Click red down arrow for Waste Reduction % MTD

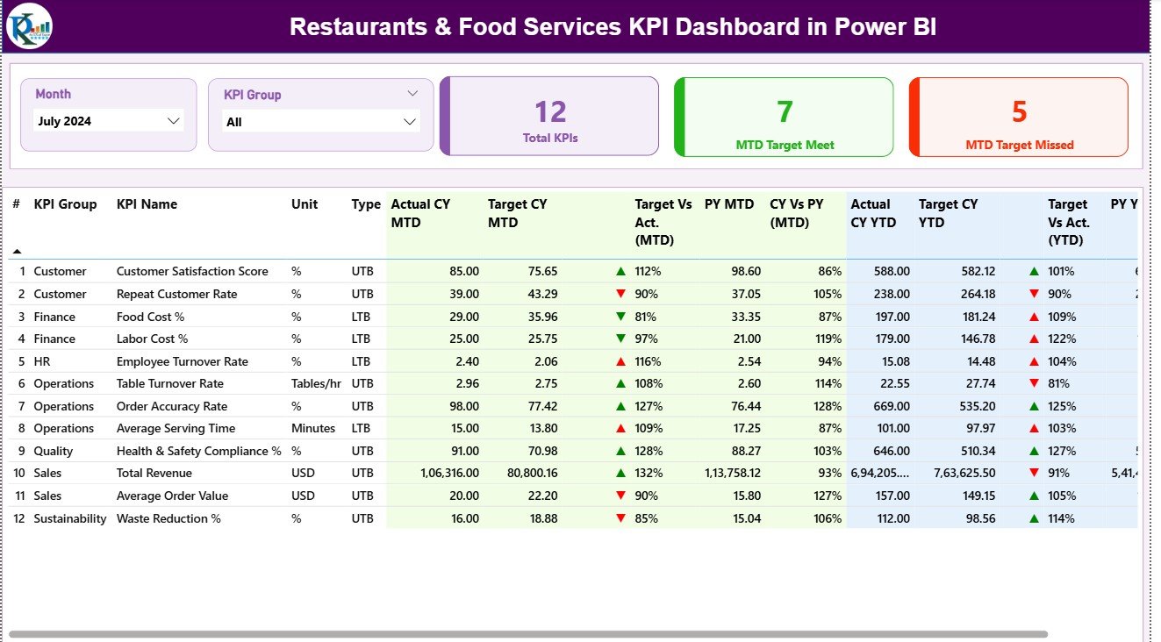621,518
